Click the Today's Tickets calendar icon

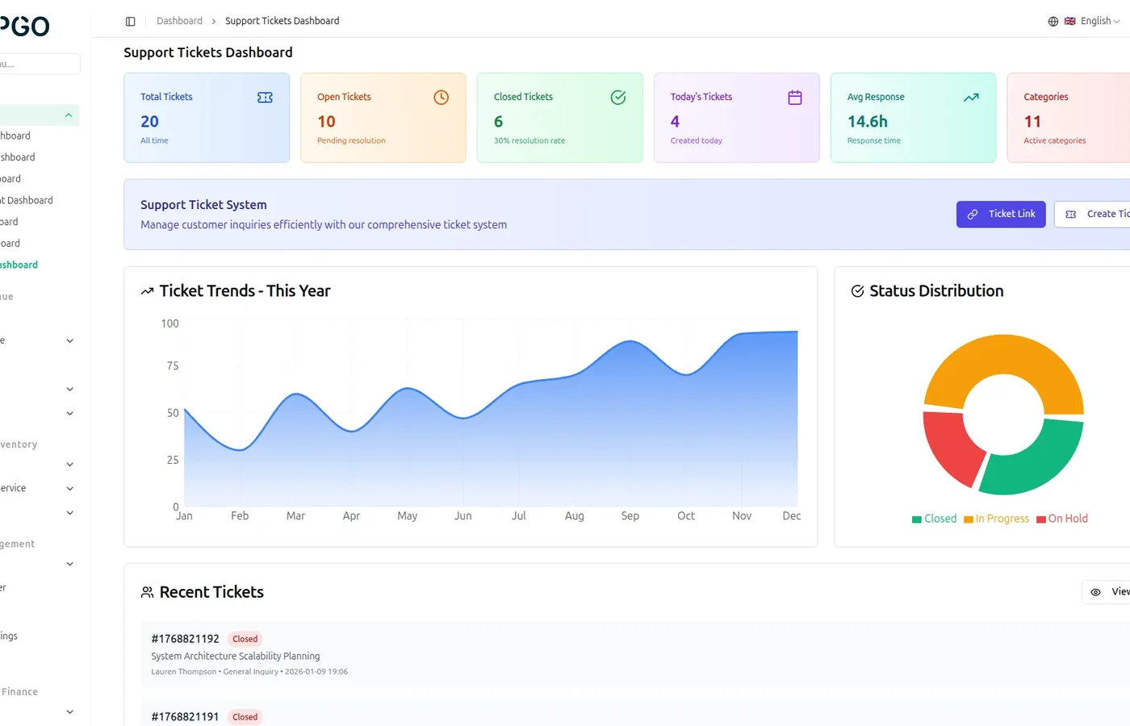coord(795,98)
